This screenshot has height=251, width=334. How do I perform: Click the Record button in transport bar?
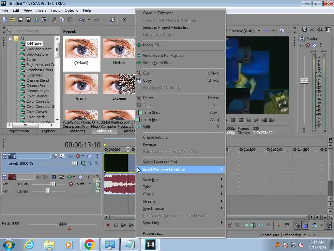pyautogui.click(x=108, y=225)
